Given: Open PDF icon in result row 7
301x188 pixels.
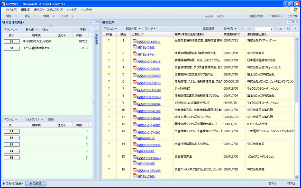Looking at the screenshot, I should pyautogui.click(x=135, y=89).
